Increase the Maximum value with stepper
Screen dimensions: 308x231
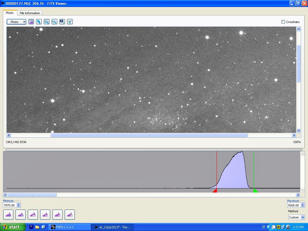303,204
